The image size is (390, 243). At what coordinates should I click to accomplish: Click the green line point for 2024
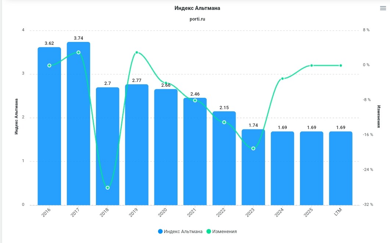click(282, 79)
